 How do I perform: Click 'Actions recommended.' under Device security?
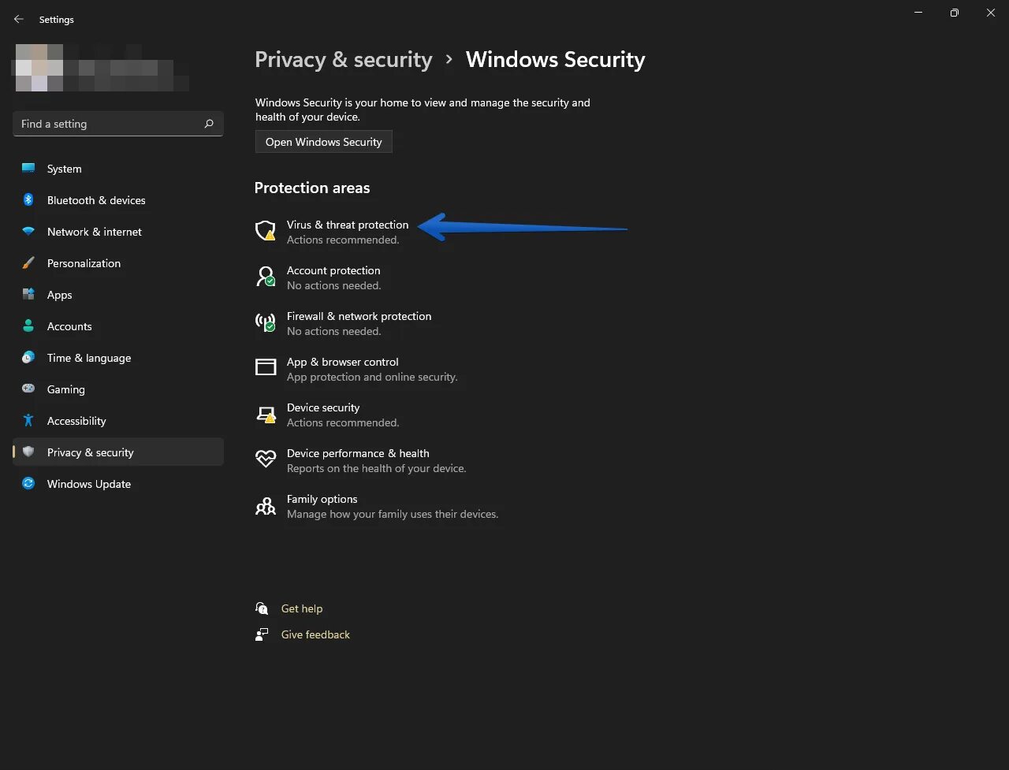(x=343, y=422)
